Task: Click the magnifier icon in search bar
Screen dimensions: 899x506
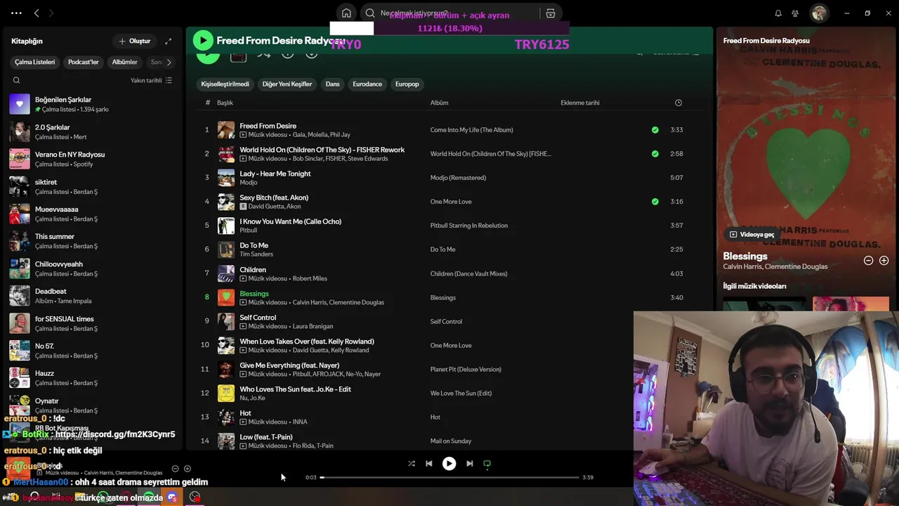Action: [x=370, y=13]
